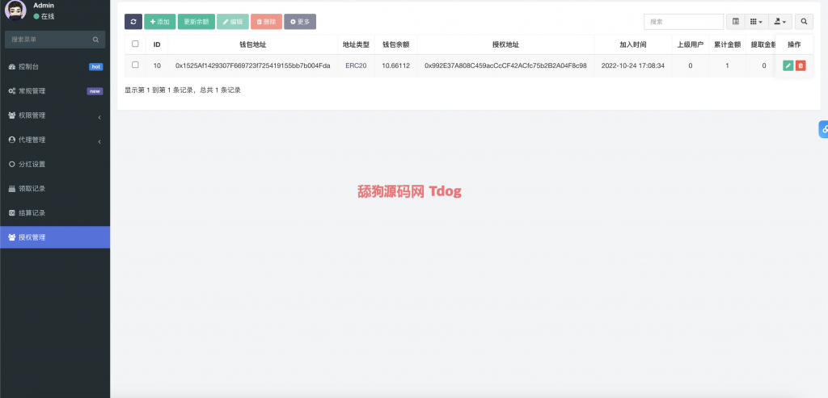Click the table search input field
Viewport: 828px width, 398px height.
point(683,22)
